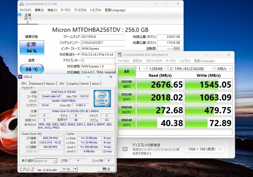Open the Socket #1 selection dropdown
Image resolution: width=253 pixels, height=177 pixels.
[x=46, y=161]
